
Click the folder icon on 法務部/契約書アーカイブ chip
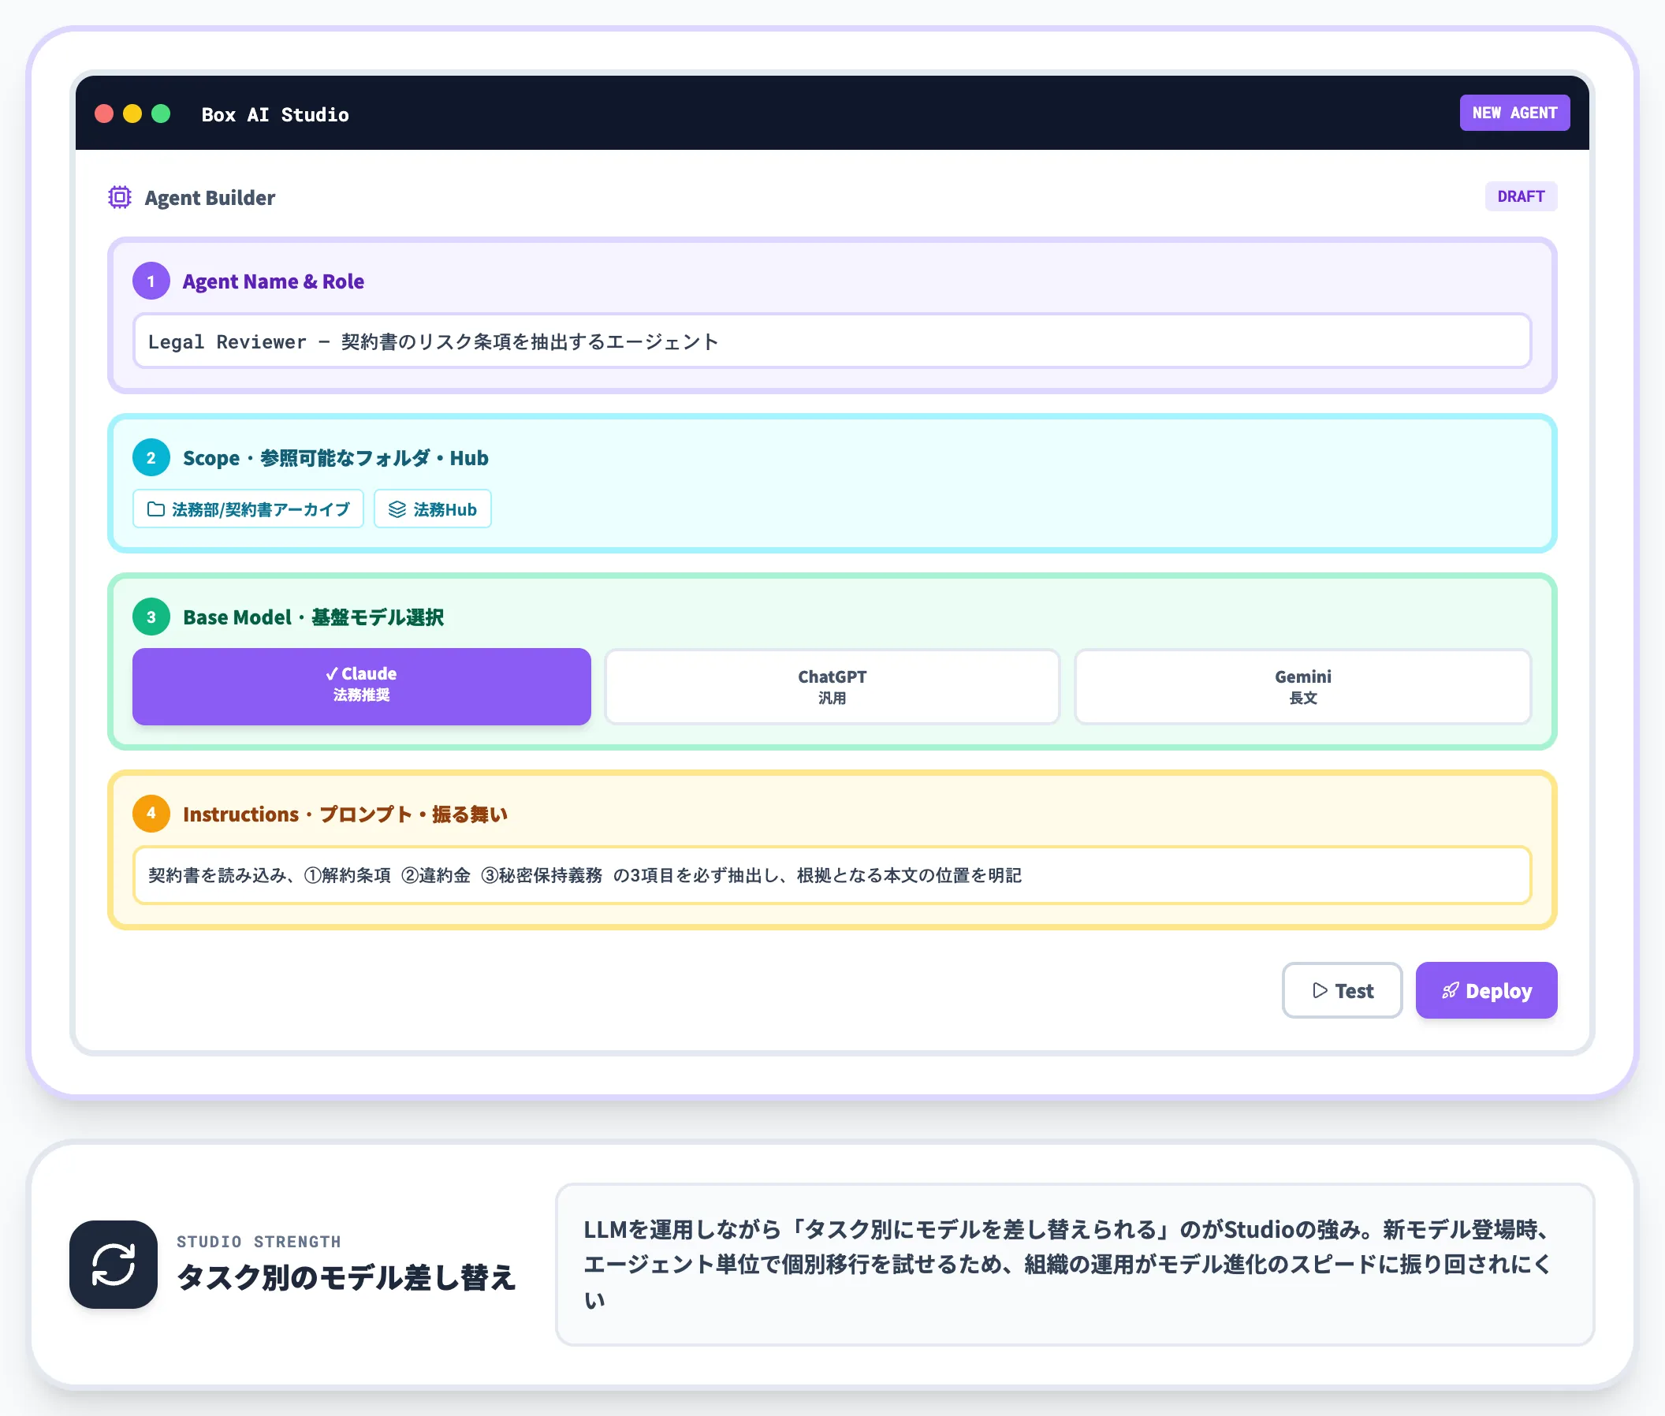point(156,510)
